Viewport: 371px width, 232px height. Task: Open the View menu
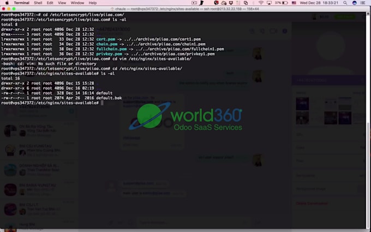(62, 3)
